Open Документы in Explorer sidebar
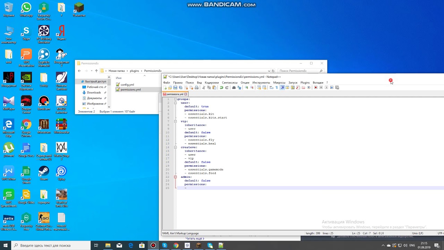 (94, 98)
